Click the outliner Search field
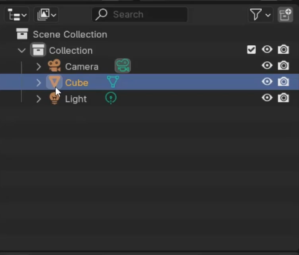The width and height of the screenshot is (299, 255). (140, 14)
